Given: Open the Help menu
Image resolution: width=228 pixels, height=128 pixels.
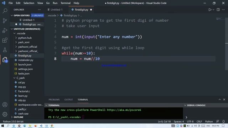Looking at the screenshot, I should click(x=76, y=3).
